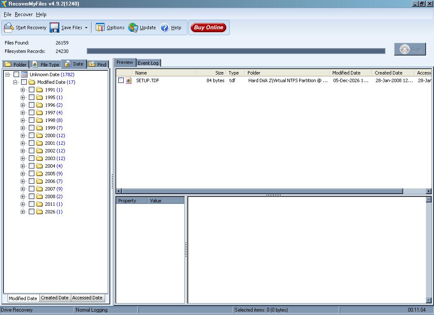Click the SETUP.TDF file type icon
434x315 pixels.
tap(129, 80)
